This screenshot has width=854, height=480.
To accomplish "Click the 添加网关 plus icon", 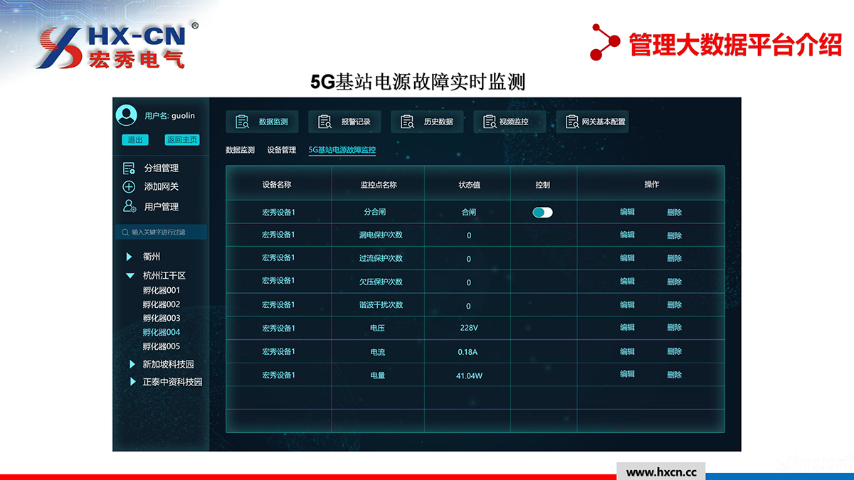I will tap(129, 187).
